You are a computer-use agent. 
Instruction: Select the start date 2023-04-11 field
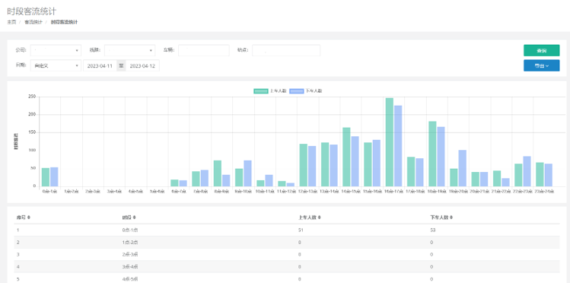point(100,65)
